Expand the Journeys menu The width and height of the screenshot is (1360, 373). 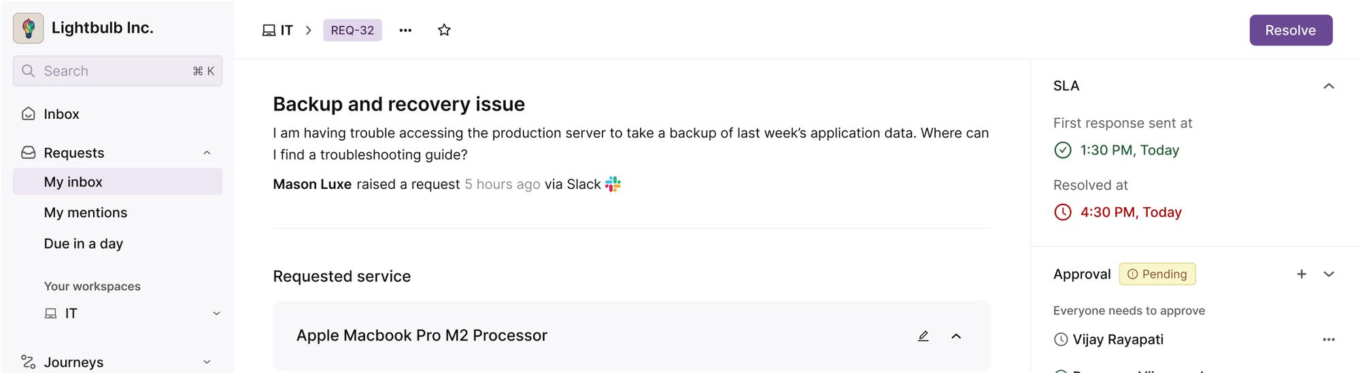pos(207,362)
